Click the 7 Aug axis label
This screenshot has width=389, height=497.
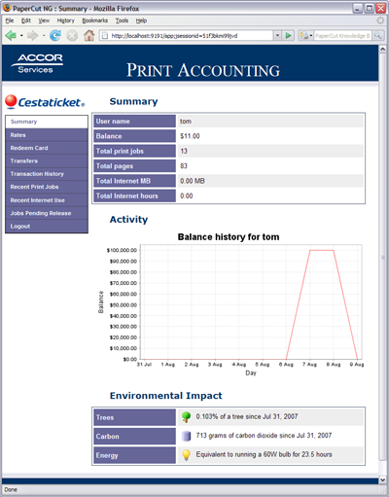pyautogui.click(x=309, y=365)
